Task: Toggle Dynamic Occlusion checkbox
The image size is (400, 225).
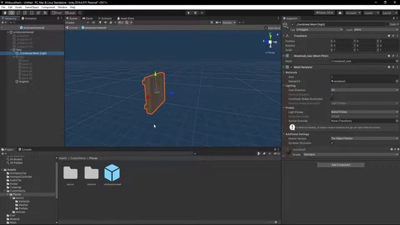Action: tap(332, 143)
